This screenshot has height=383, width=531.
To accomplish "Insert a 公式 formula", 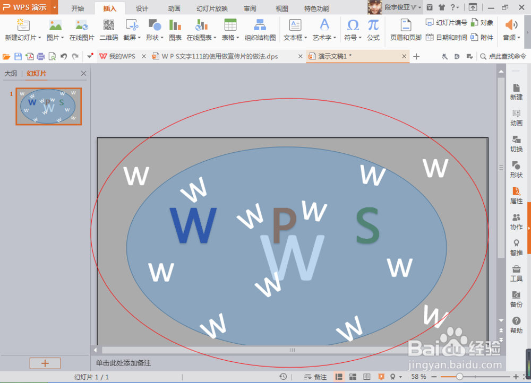I will (373, 30).
